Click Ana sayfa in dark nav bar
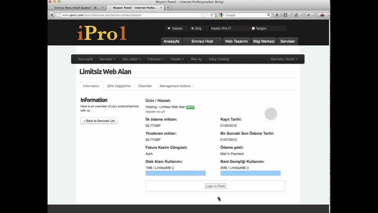The height and width of the screenshot is (213, 378). coord(85,59)
